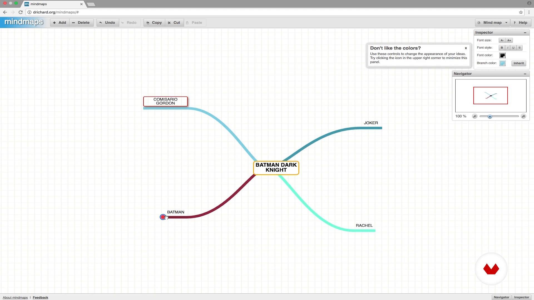Open the Help button
This screenshot has height=300, width=534.
pos(521,22)
